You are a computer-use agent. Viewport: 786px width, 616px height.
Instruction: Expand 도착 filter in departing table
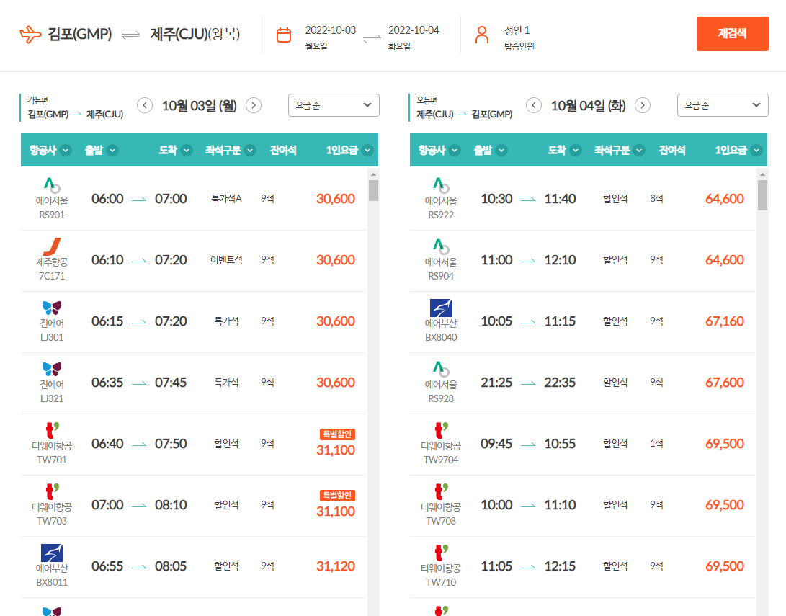click(x=187, y=150)
